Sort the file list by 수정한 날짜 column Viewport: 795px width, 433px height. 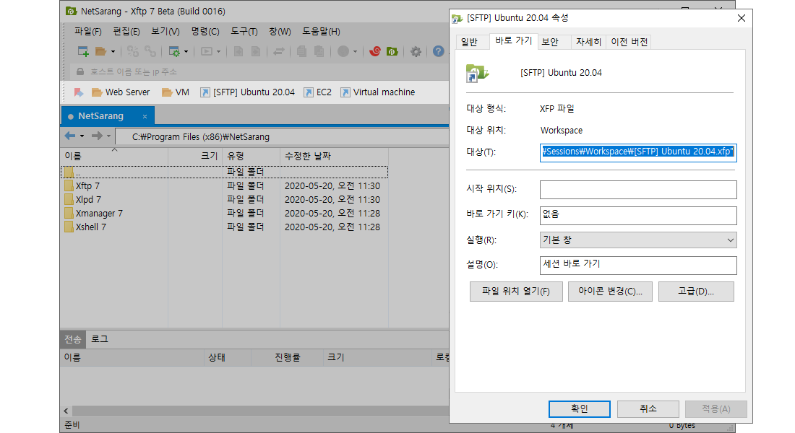pos(334,156)
